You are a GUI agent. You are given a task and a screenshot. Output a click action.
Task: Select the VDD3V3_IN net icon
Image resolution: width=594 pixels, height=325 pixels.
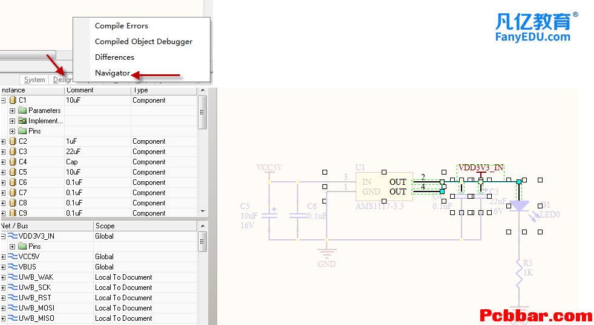(13, 236)
